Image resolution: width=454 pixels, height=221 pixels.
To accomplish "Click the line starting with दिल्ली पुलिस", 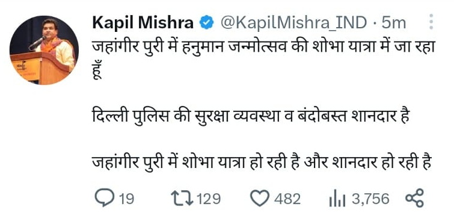I will pos(251,119).
